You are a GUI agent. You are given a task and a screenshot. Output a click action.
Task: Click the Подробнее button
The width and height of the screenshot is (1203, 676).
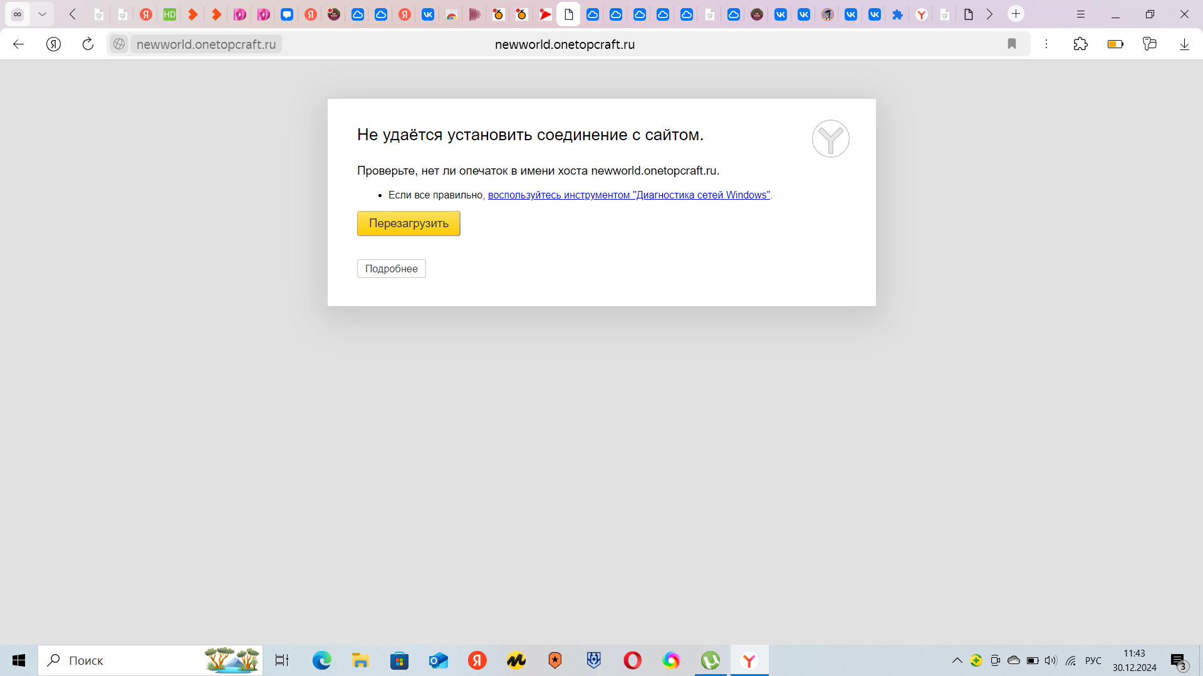(x=391, y=269)
